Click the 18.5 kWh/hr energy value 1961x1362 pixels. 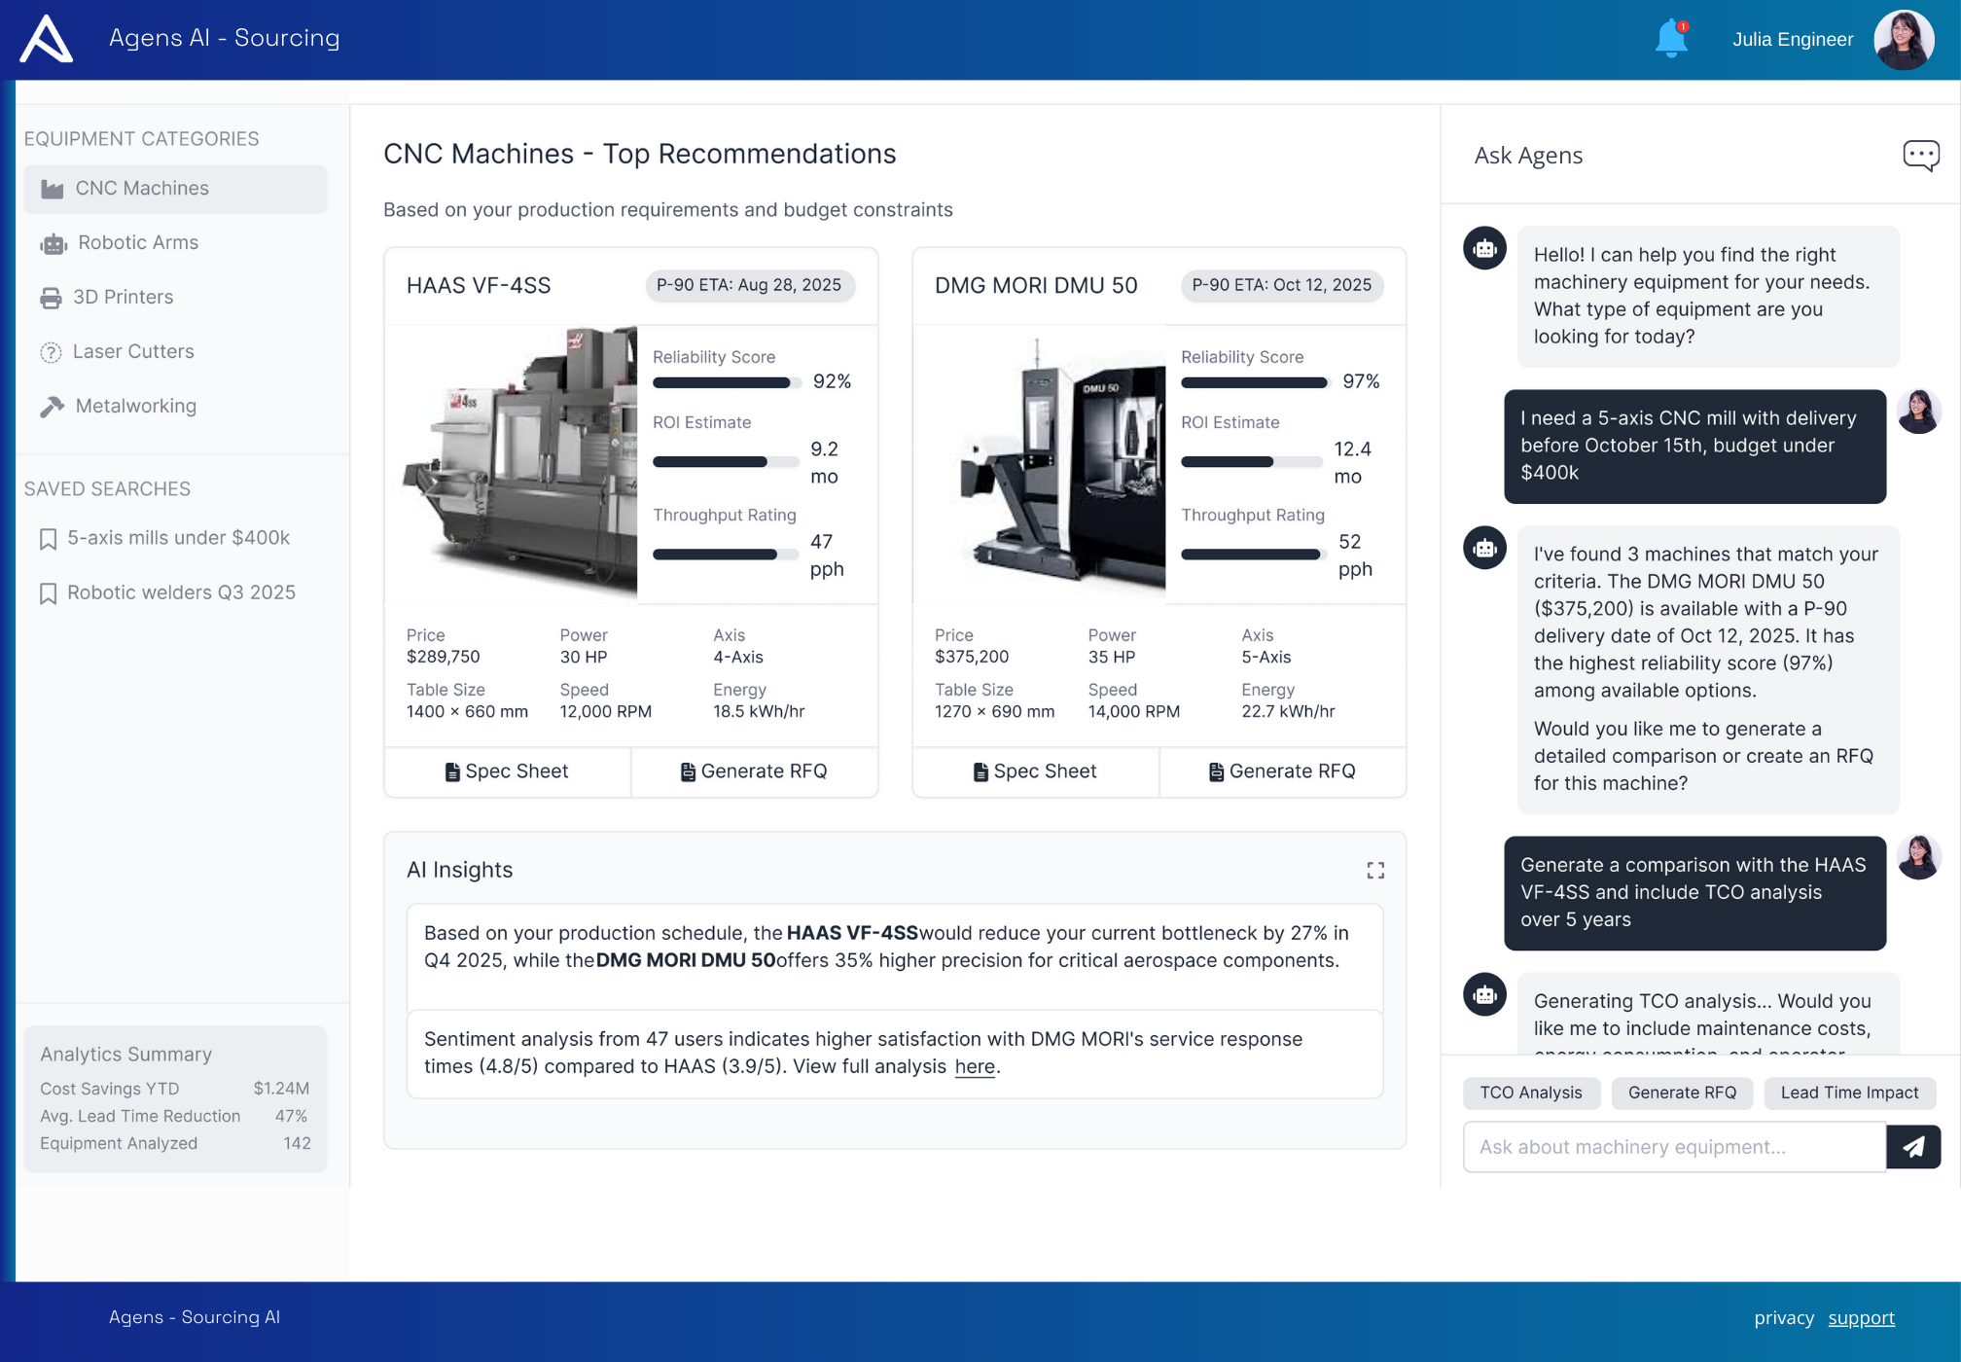(759, 712)
